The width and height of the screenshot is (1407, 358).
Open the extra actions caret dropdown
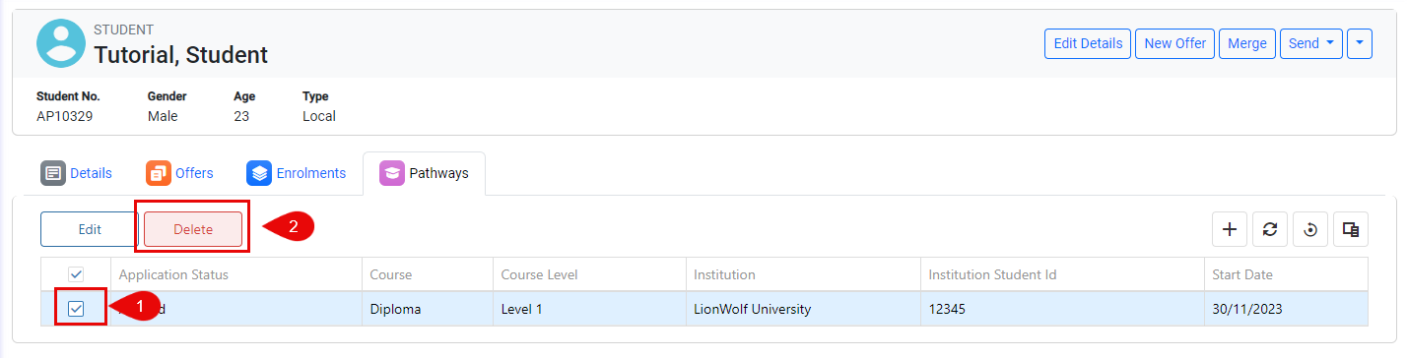pyautogui.click(x=1360, y=43)
